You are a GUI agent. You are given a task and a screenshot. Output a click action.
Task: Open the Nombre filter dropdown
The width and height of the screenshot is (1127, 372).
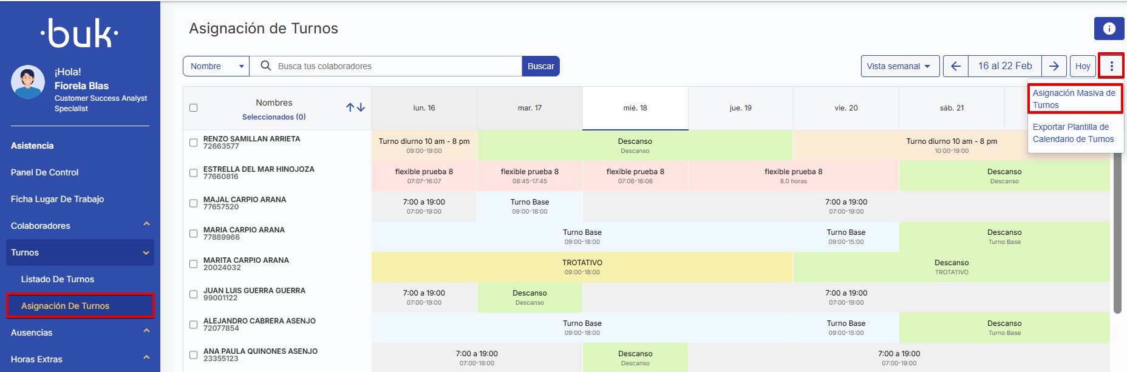216,66
